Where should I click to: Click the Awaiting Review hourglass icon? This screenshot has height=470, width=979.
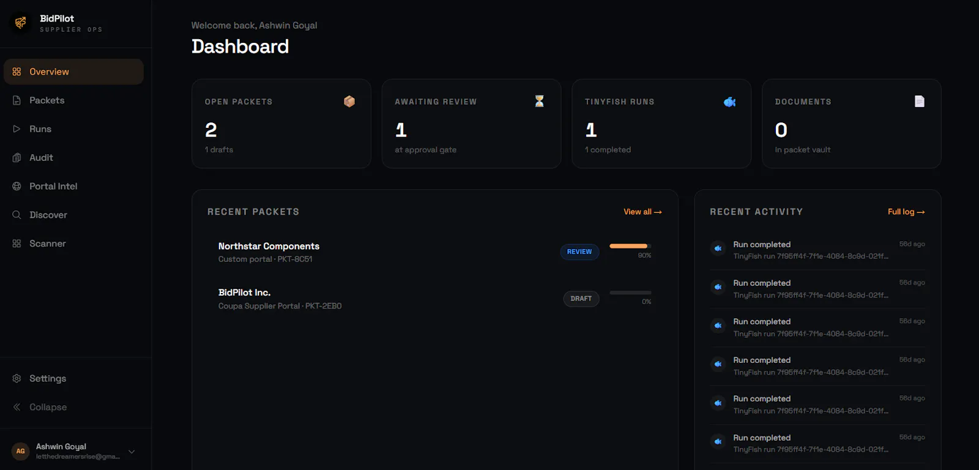click(539, 101)
